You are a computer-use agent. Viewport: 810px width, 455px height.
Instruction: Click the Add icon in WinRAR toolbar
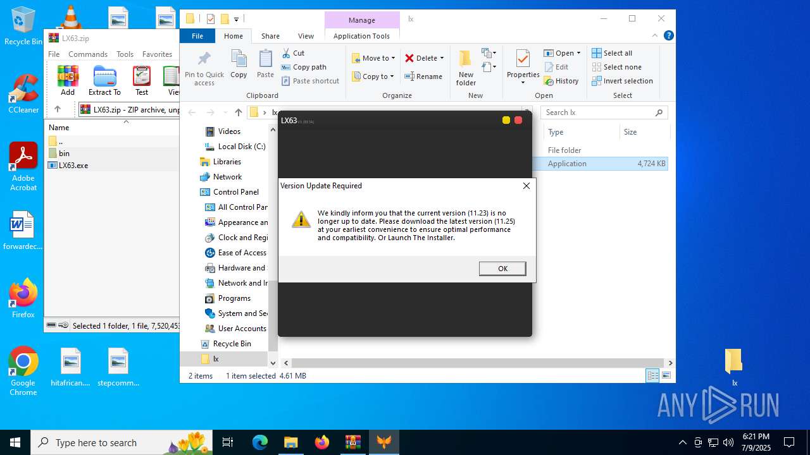tap(68, 80)
